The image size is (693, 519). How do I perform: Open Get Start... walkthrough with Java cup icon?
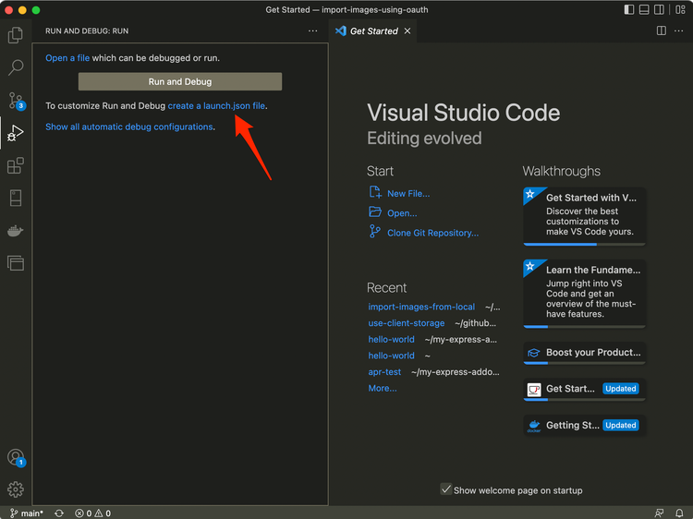(x=584, y=389)
